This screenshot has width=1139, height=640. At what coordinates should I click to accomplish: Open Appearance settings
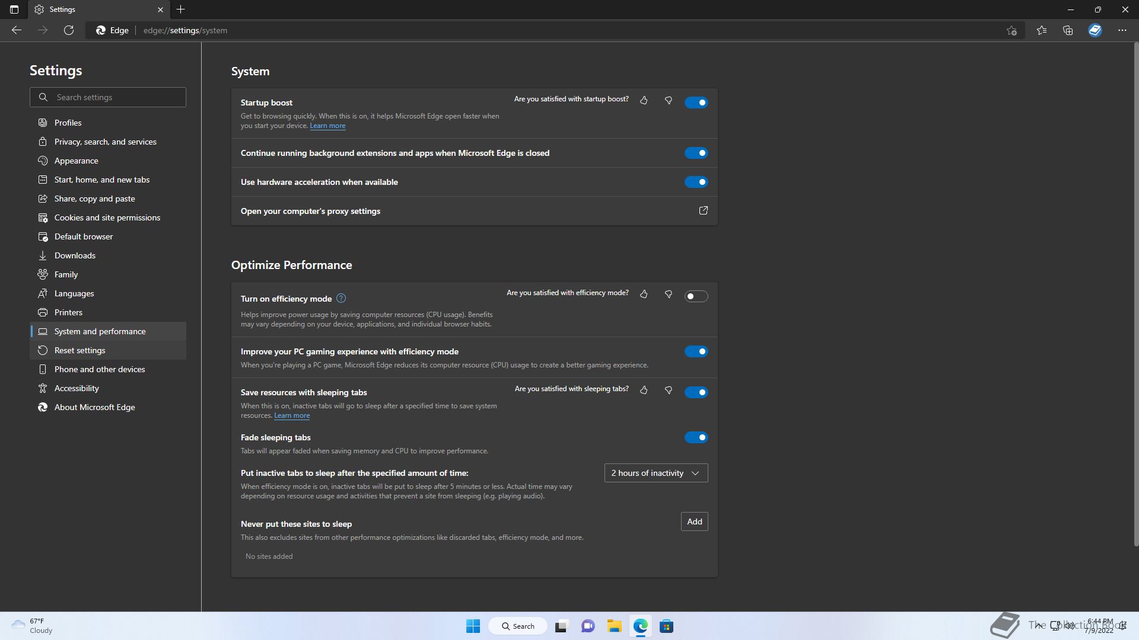click(108, 161)
